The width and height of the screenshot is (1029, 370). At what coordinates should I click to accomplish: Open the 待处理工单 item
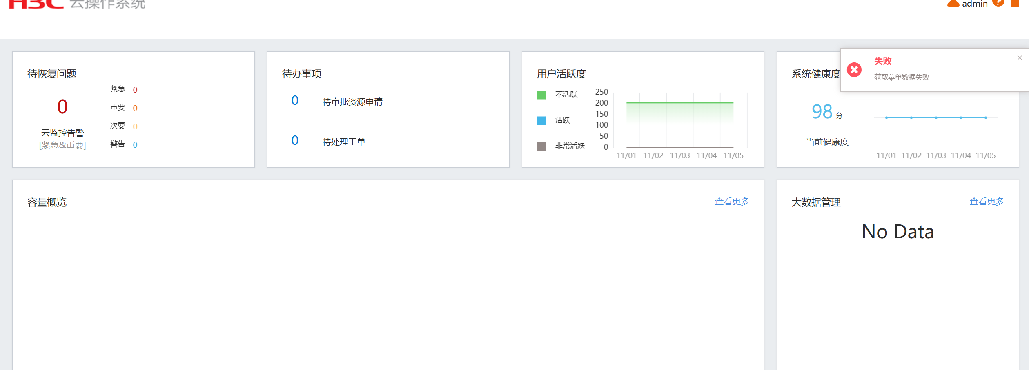coord(343,142)
